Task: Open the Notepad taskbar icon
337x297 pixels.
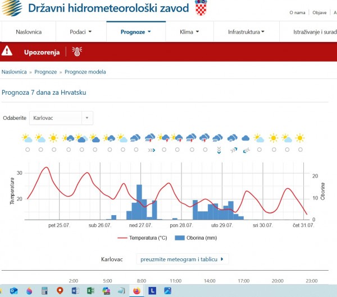Action: (x=121, y=291)
